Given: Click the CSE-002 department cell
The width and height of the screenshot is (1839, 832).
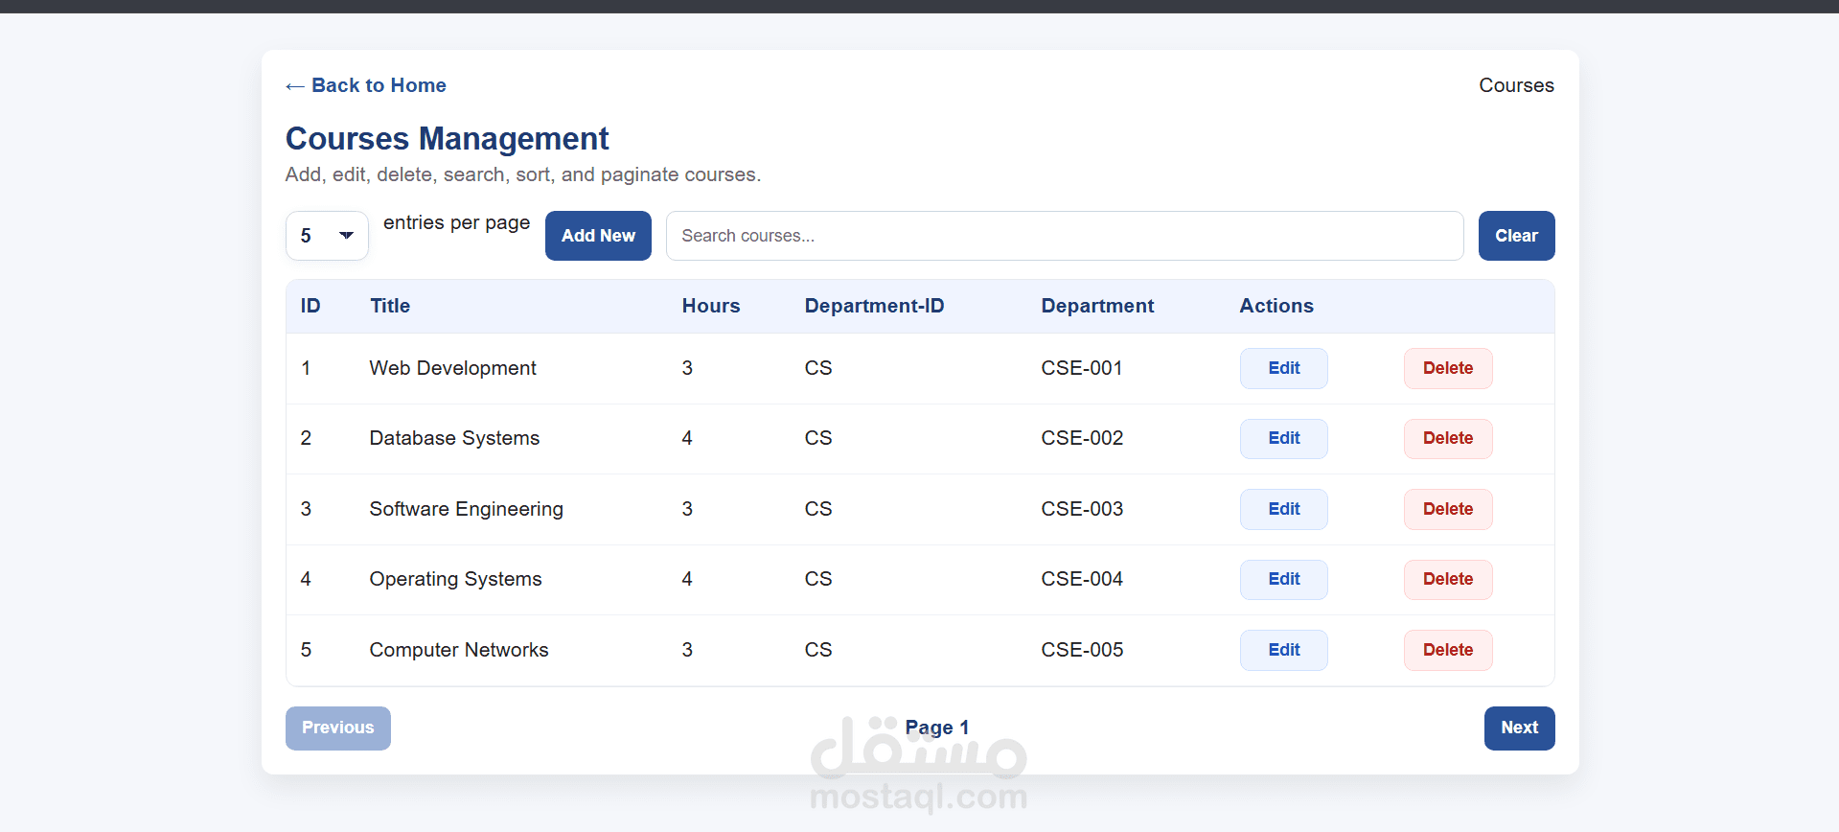Looking at the screenshot, I should (1082, 438).
